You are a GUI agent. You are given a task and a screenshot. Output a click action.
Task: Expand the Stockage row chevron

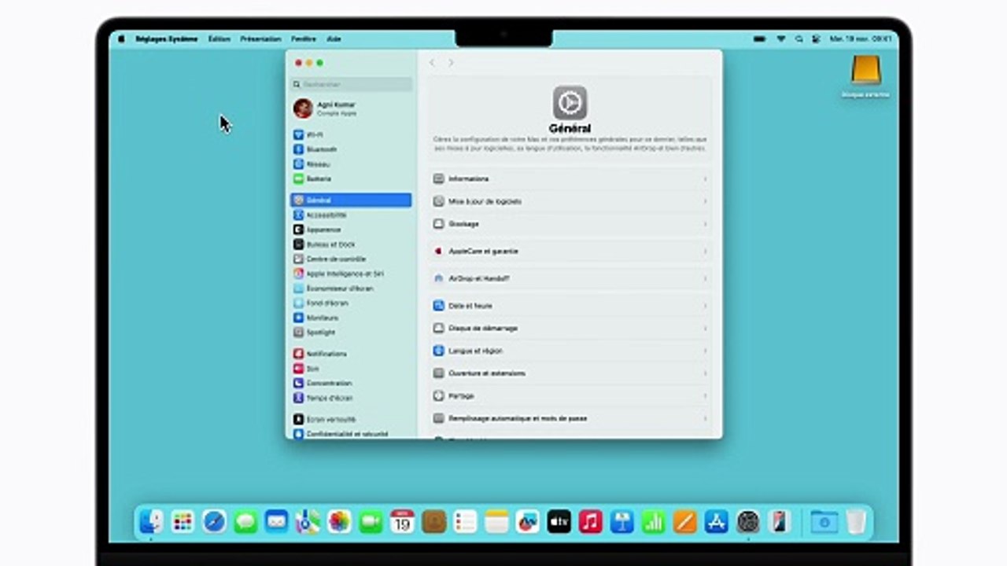[705, 224]
